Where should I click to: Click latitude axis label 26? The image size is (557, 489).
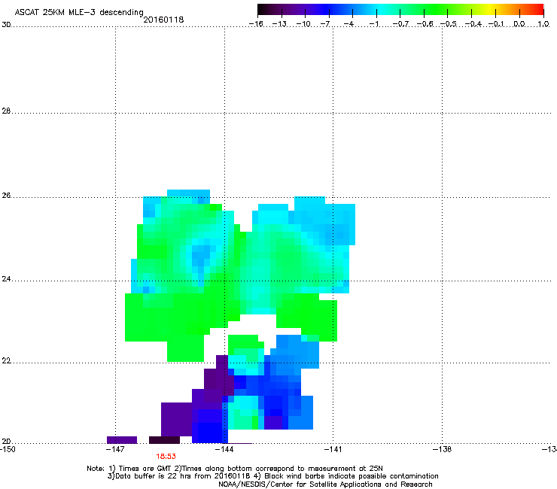(x=6, y=196)
